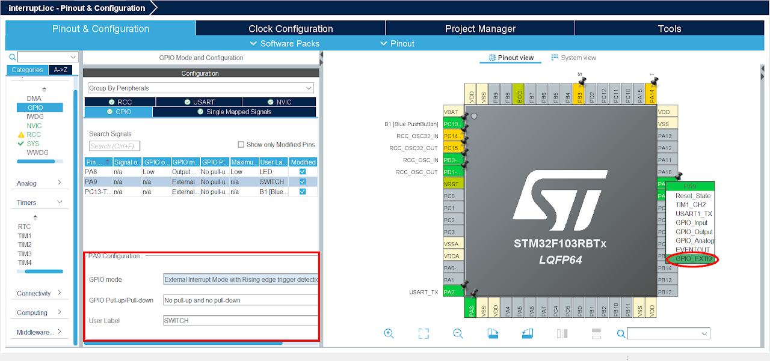This screenshot has height=361, width=770.
Task: Select DMA in System Core list
Action: click(x=34, y=99)
